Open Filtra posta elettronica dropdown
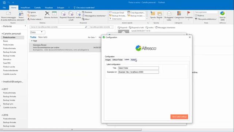This screenshot has height=132, width=234. (206, 19)
